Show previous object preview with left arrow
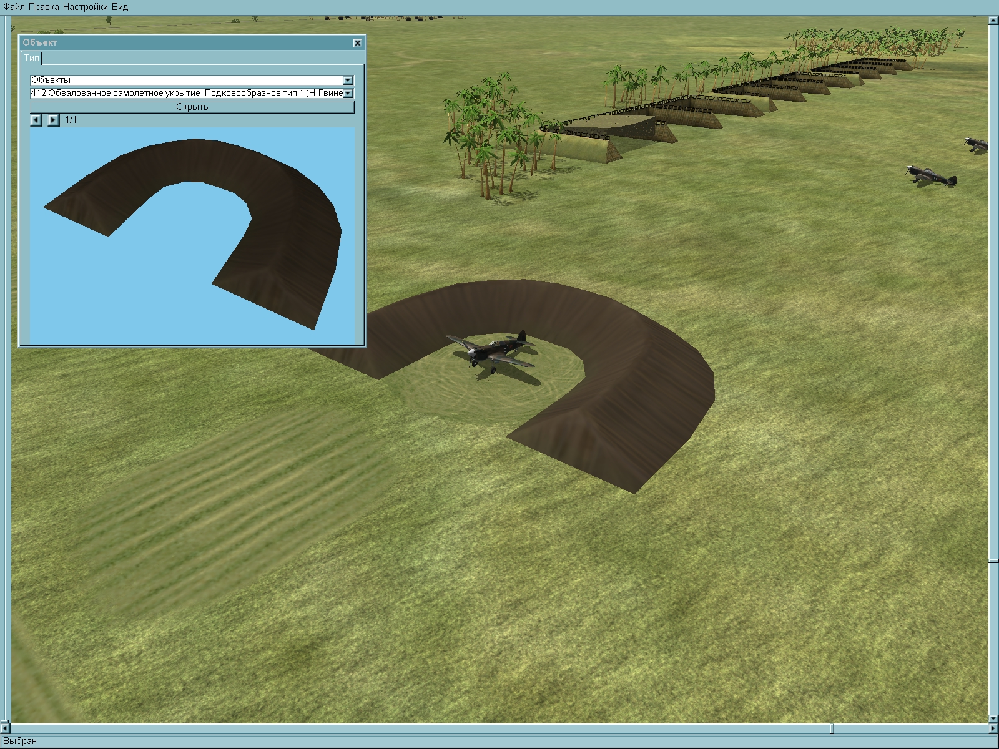 point(36,120)
